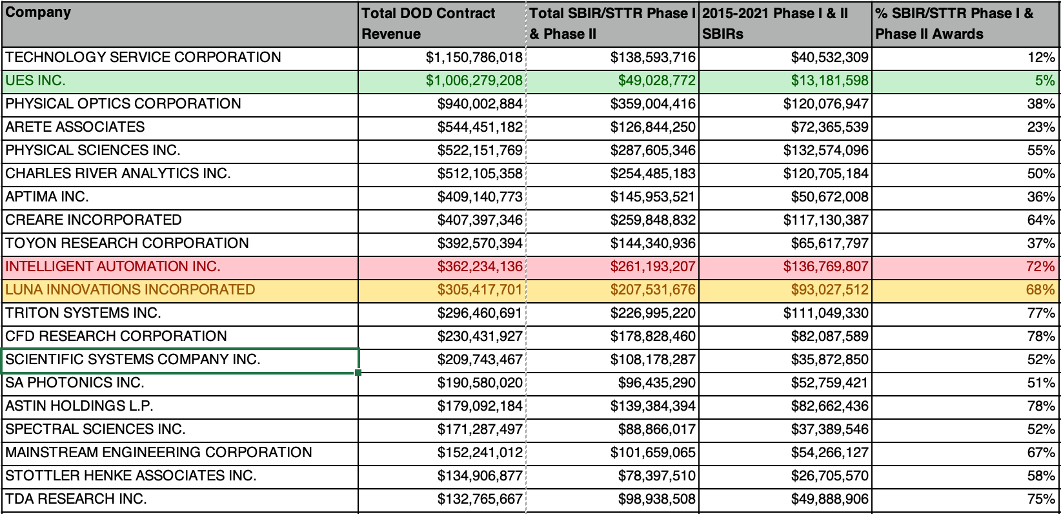This screenshot has height=514, width=1061.
Task: Click the $136,769,807 2015-2021 cell
Action: [x=785, y=267]
